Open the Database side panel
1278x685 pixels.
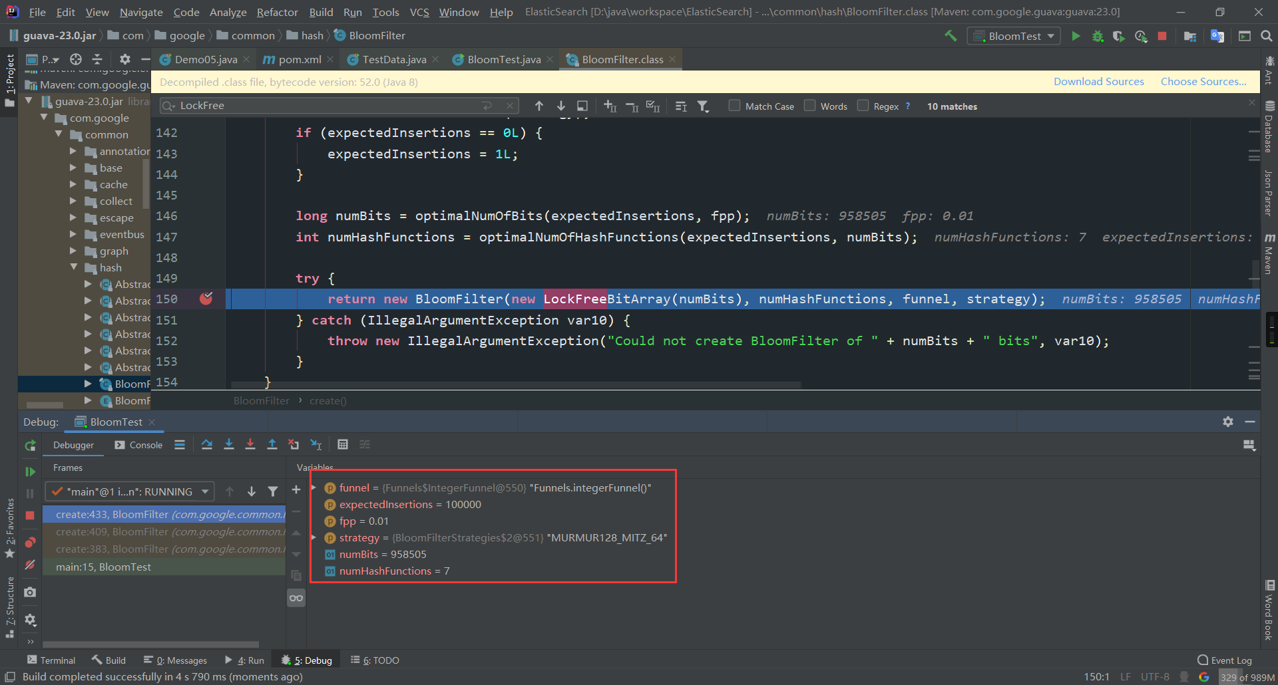click(1269, 126)
